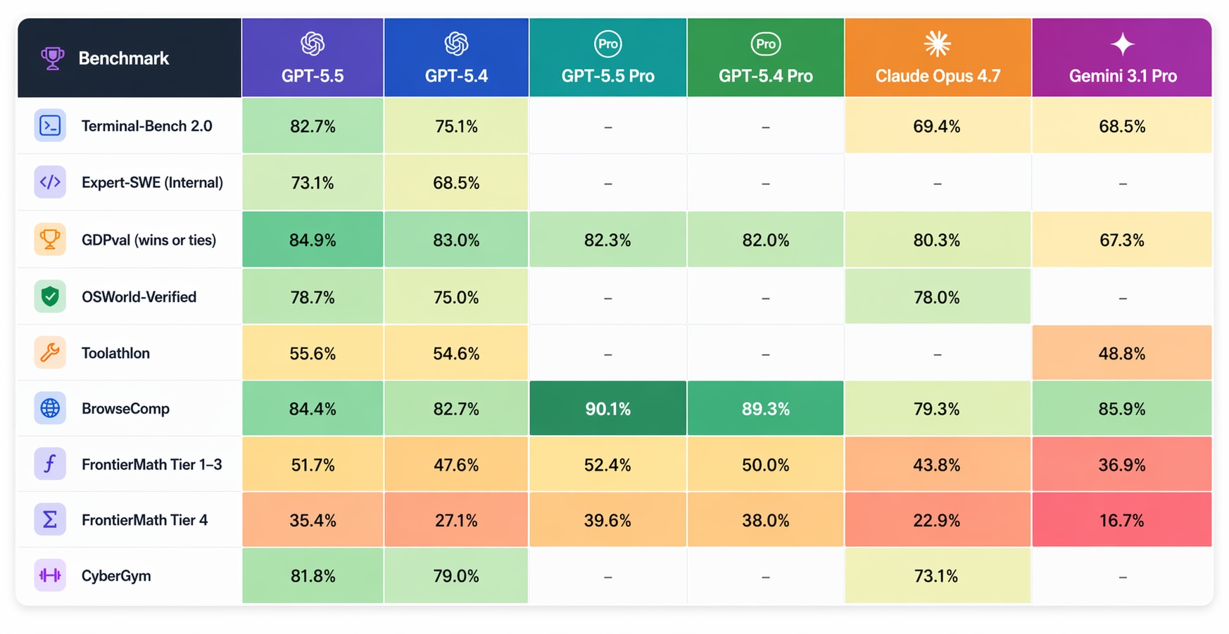
Task: Click the Toolathlon row label
Action: point(115,353)
